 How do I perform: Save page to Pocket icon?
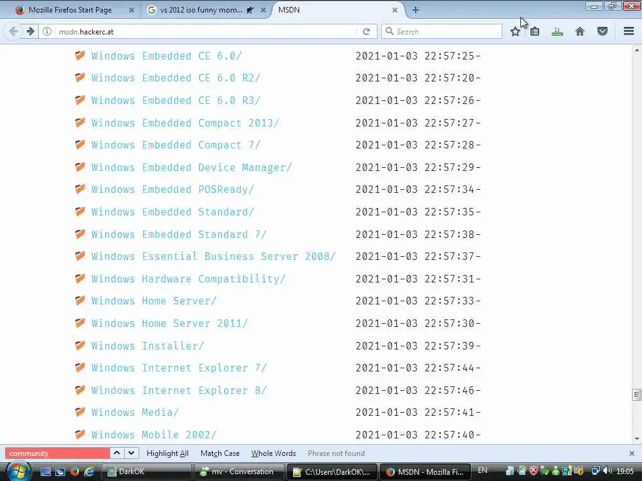603,31
